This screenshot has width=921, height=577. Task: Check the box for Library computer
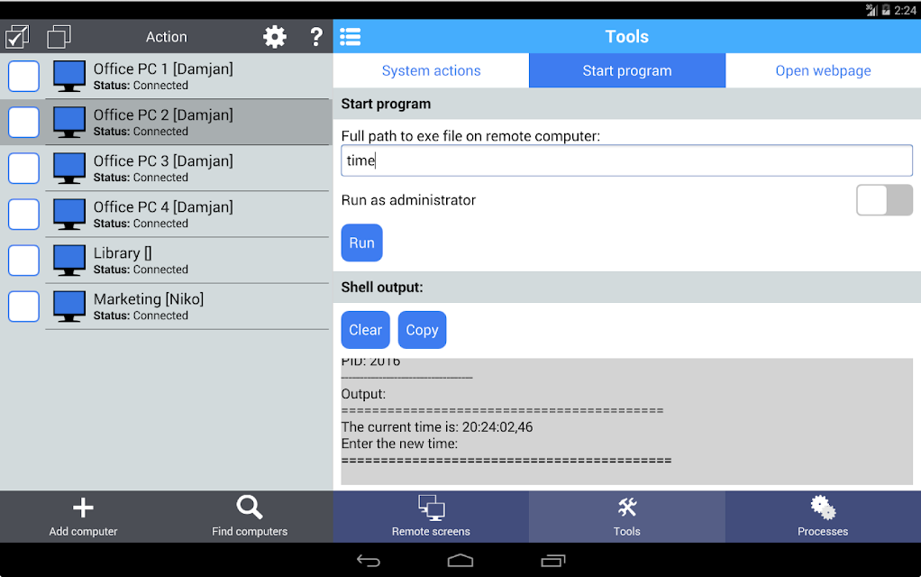[x=23, y=261]
